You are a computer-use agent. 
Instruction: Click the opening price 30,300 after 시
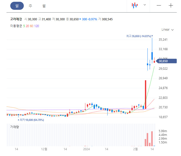coord(32,19)
